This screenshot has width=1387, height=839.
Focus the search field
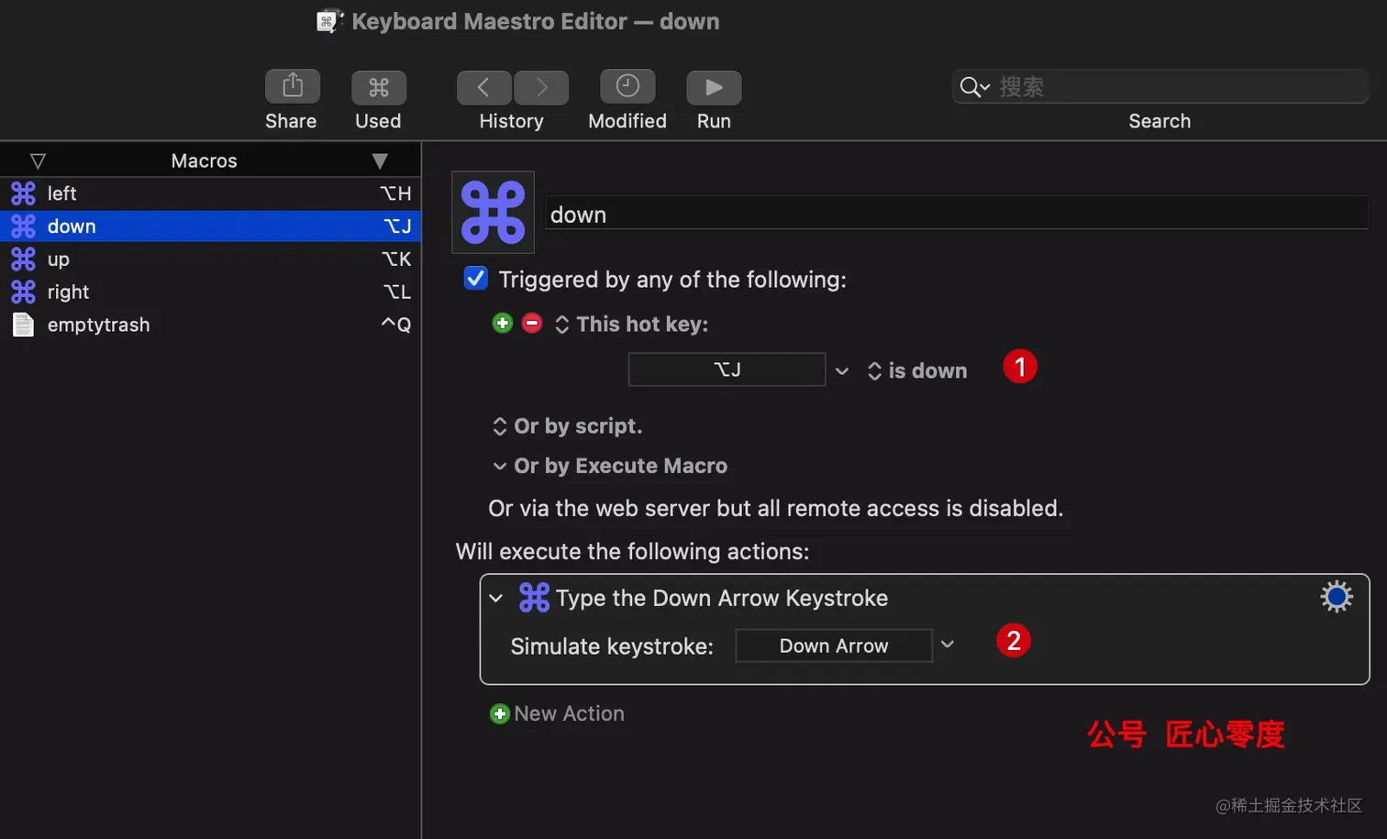[1160, 87]
